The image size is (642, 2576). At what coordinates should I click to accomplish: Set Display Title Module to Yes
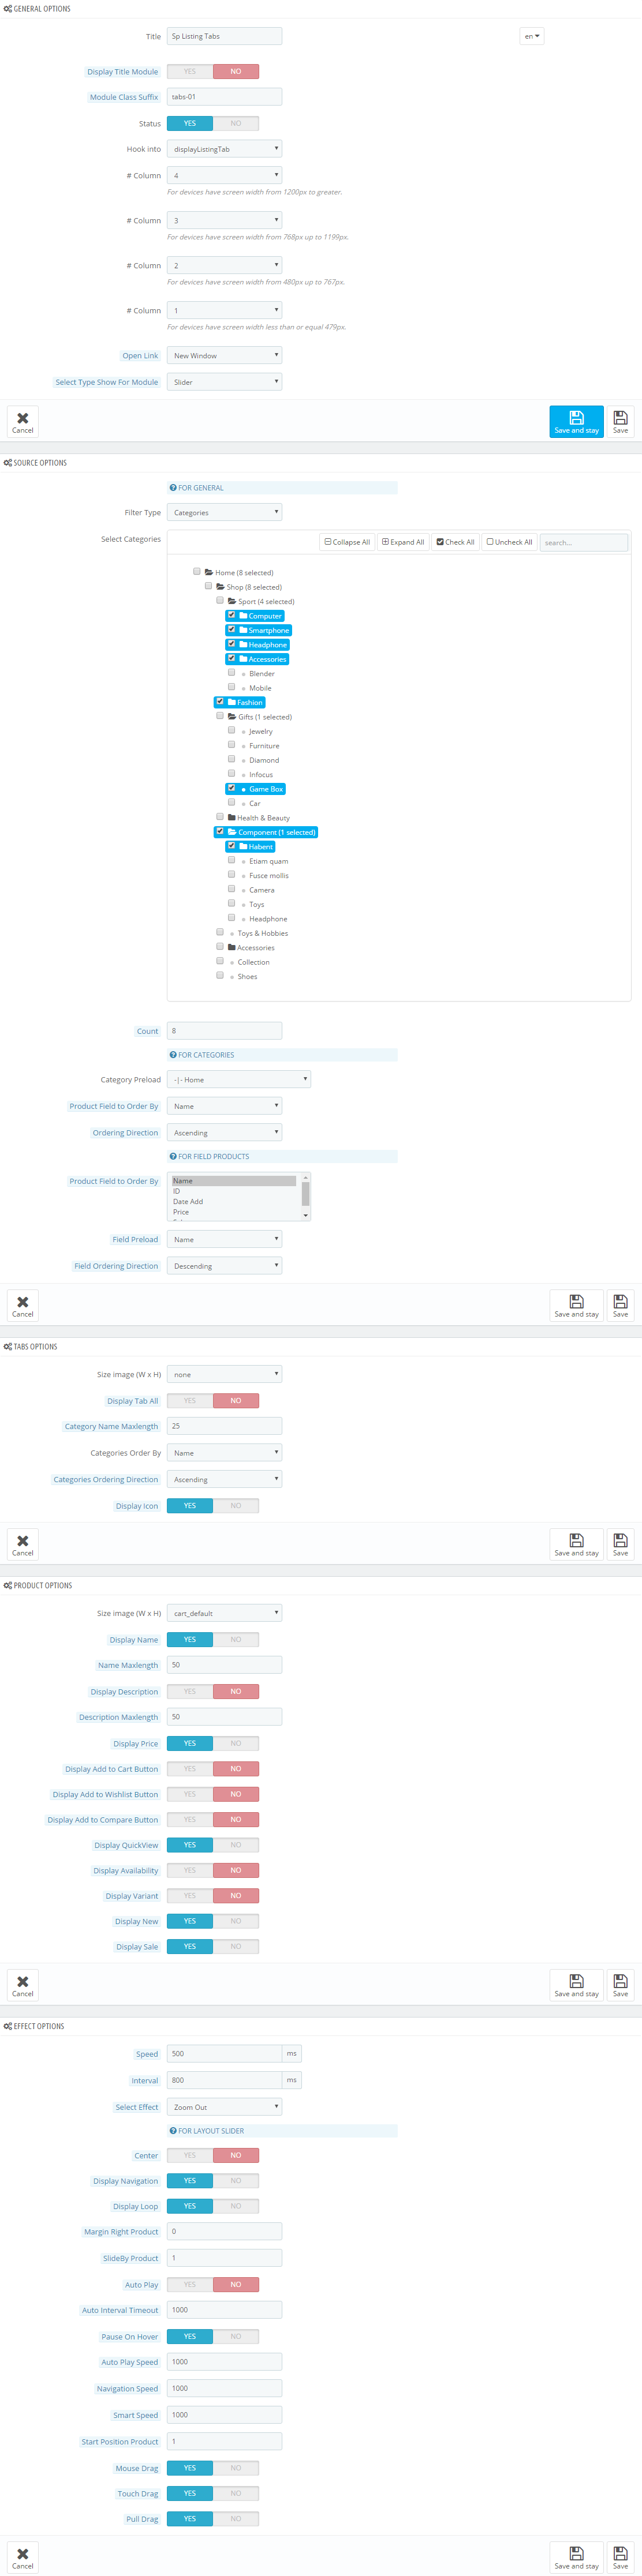click(190, 72)
